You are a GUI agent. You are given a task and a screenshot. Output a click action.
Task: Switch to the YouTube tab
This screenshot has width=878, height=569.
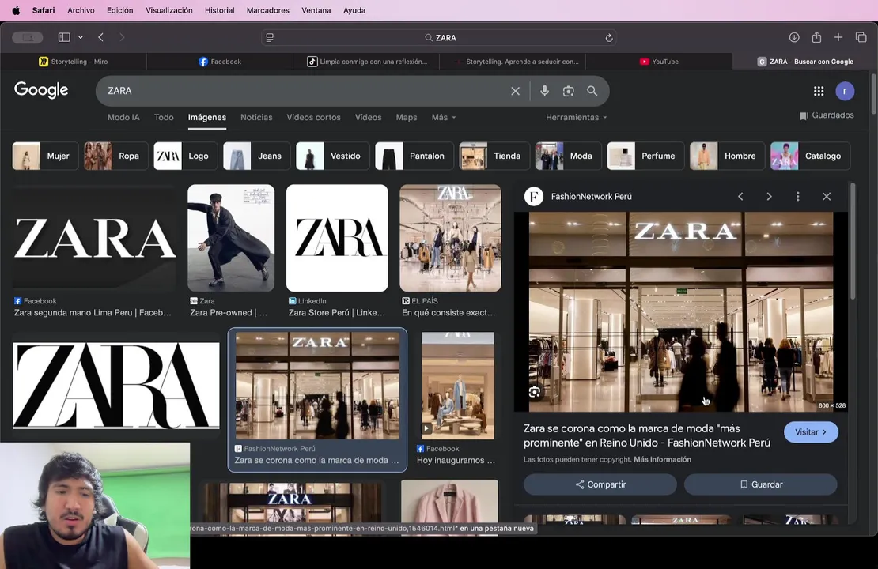pos(658,62)
